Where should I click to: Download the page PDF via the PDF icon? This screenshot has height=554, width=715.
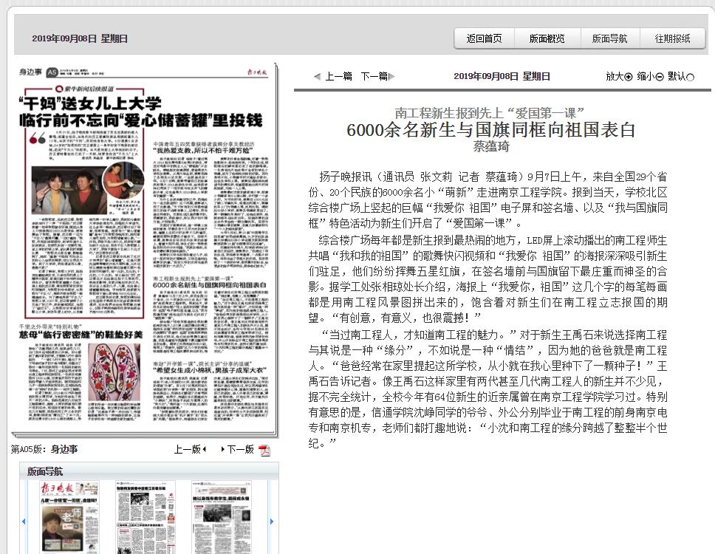(264, 450)
